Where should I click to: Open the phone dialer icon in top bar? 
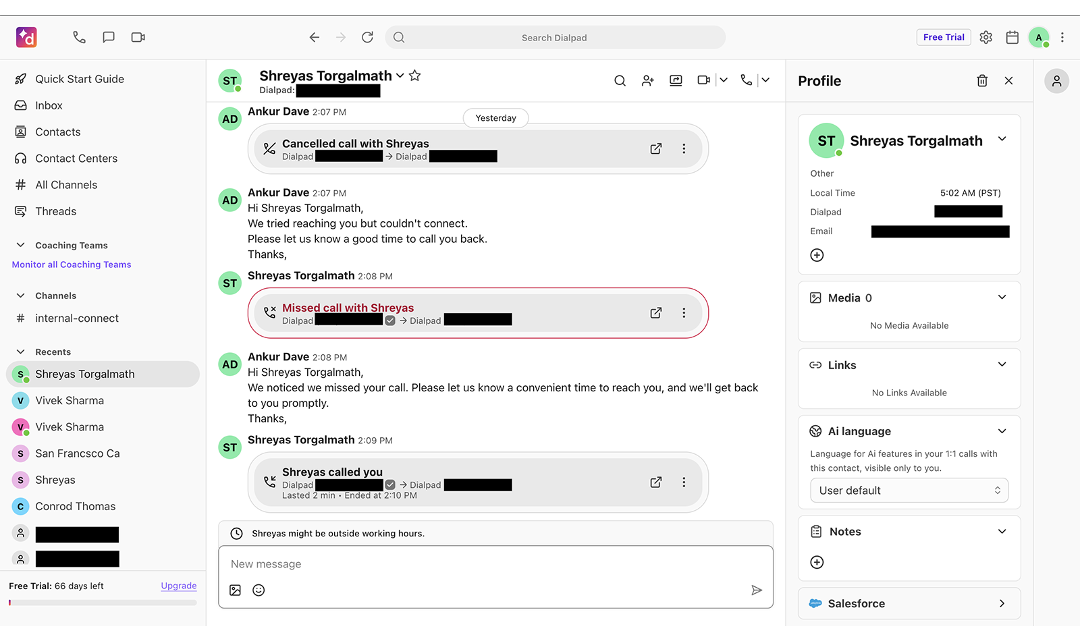pos(79,37)
